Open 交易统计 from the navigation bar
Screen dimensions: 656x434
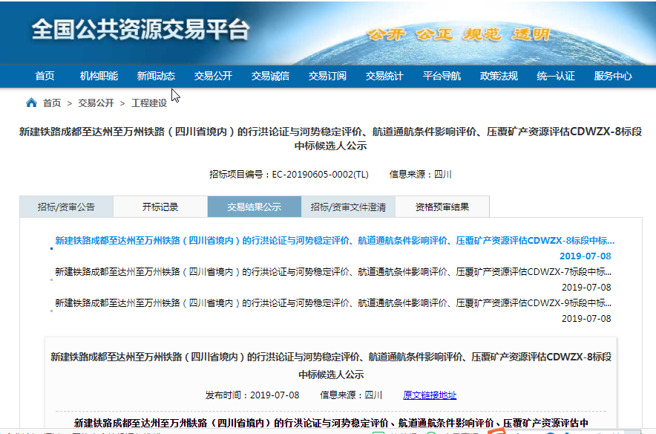click(384, 76)
